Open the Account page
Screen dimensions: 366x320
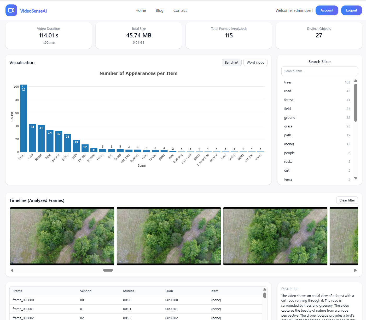[327, 10]
